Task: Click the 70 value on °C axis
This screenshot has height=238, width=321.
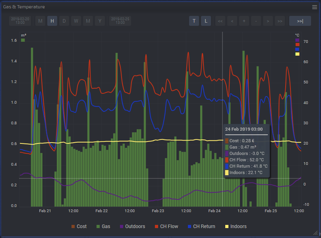Action: [x=306, y=42]
